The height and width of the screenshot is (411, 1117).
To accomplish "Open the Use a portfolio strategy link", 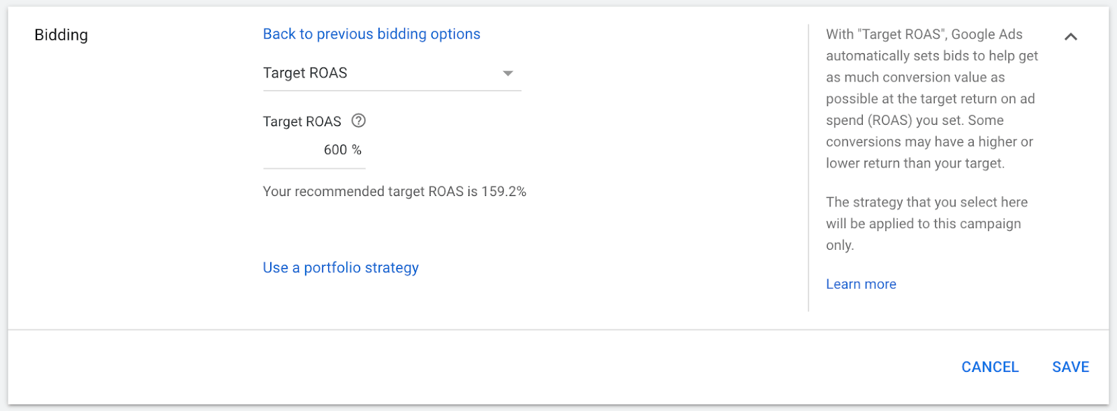I will [x=341, y=268].
